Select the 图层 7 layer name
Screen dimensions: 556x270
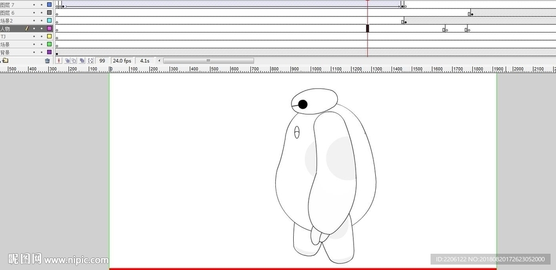[x=7, y=5]
